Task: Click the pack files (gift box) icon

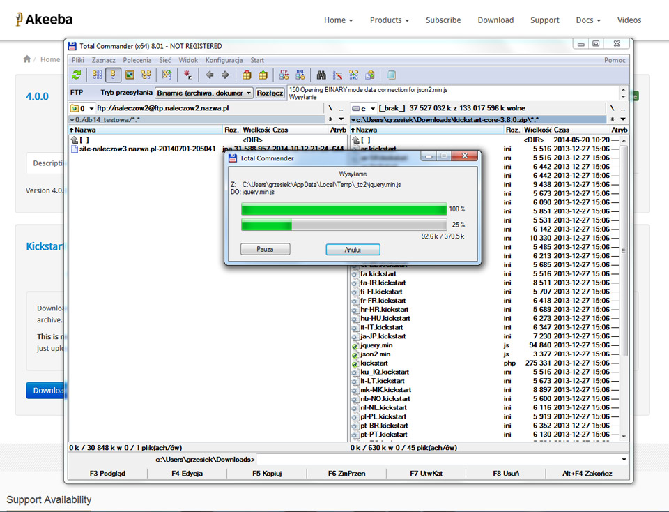Action: pos(247,75)
